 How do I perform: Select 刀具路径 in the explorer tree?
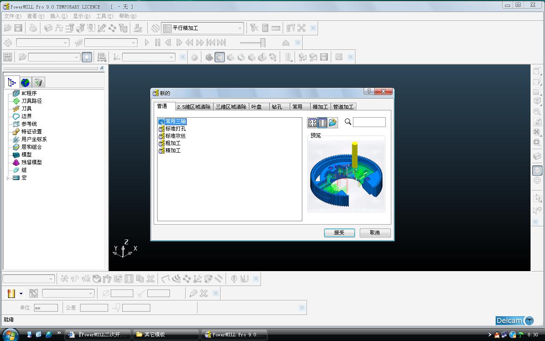pyautogui.click(x=32, y=101)
